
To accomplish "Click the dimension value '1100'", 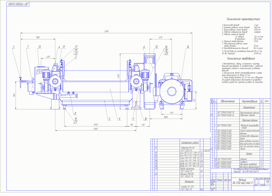I will (38, 37).
